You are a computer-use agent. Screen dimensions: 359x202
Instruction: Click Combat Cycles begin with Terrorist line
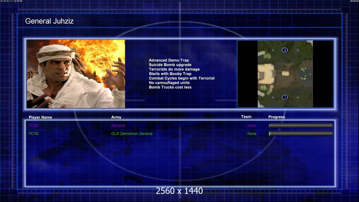click(182, 78)
